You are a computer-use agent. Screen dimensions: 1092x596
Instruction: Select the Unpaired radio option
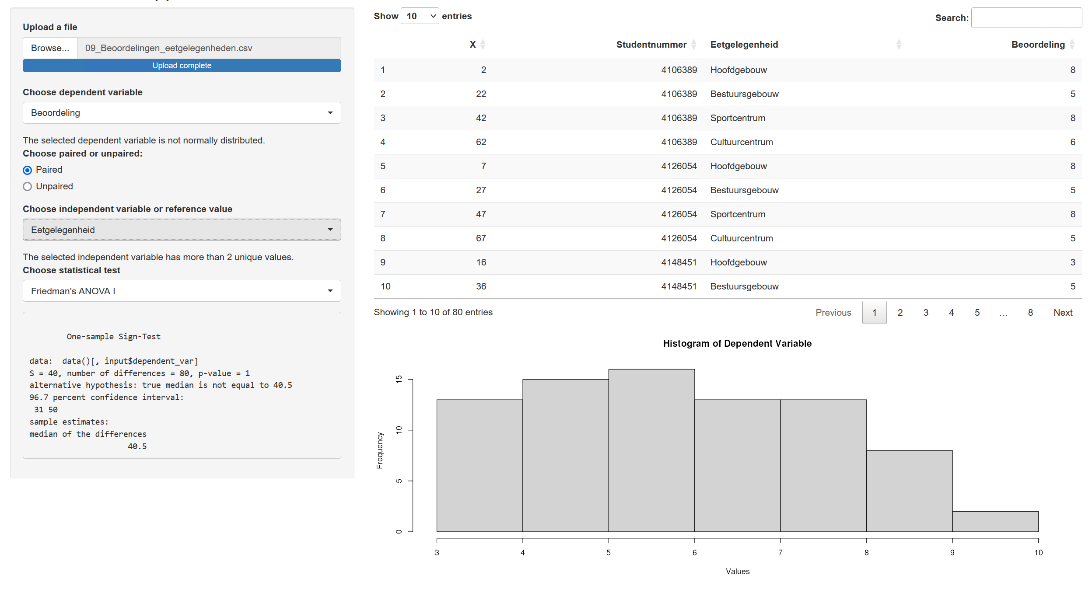(x=28, y=187)
